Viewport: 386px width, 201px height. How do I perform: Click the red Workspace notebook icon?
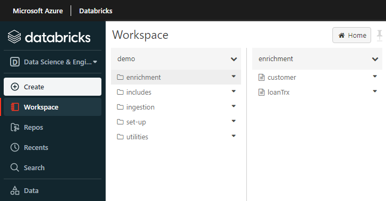(15, 107)
